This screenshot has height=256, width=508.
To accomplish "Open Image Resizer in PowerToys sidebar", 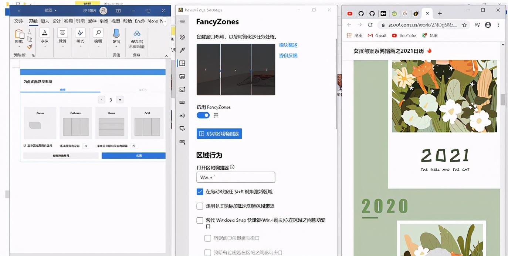I will click(x=182, y=89).
